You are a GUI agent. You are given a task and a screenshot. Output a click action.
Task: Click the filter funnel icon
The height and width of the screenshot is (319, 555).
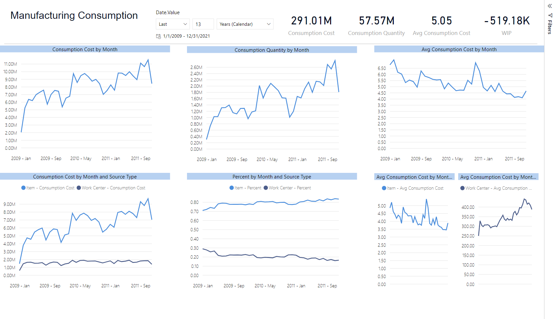pyautogui.click(x=550, y=15)
